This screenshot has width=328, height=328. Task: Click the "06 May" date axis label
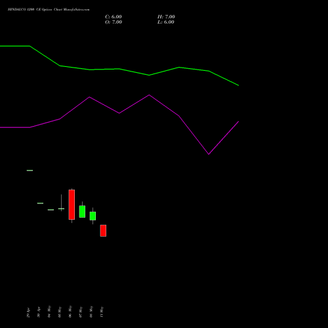pos(70,312)
